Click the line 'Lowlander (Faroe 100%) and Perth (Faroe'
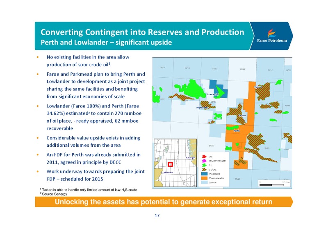This screenshot has height=231, width=328. click(x=93, y=106)
